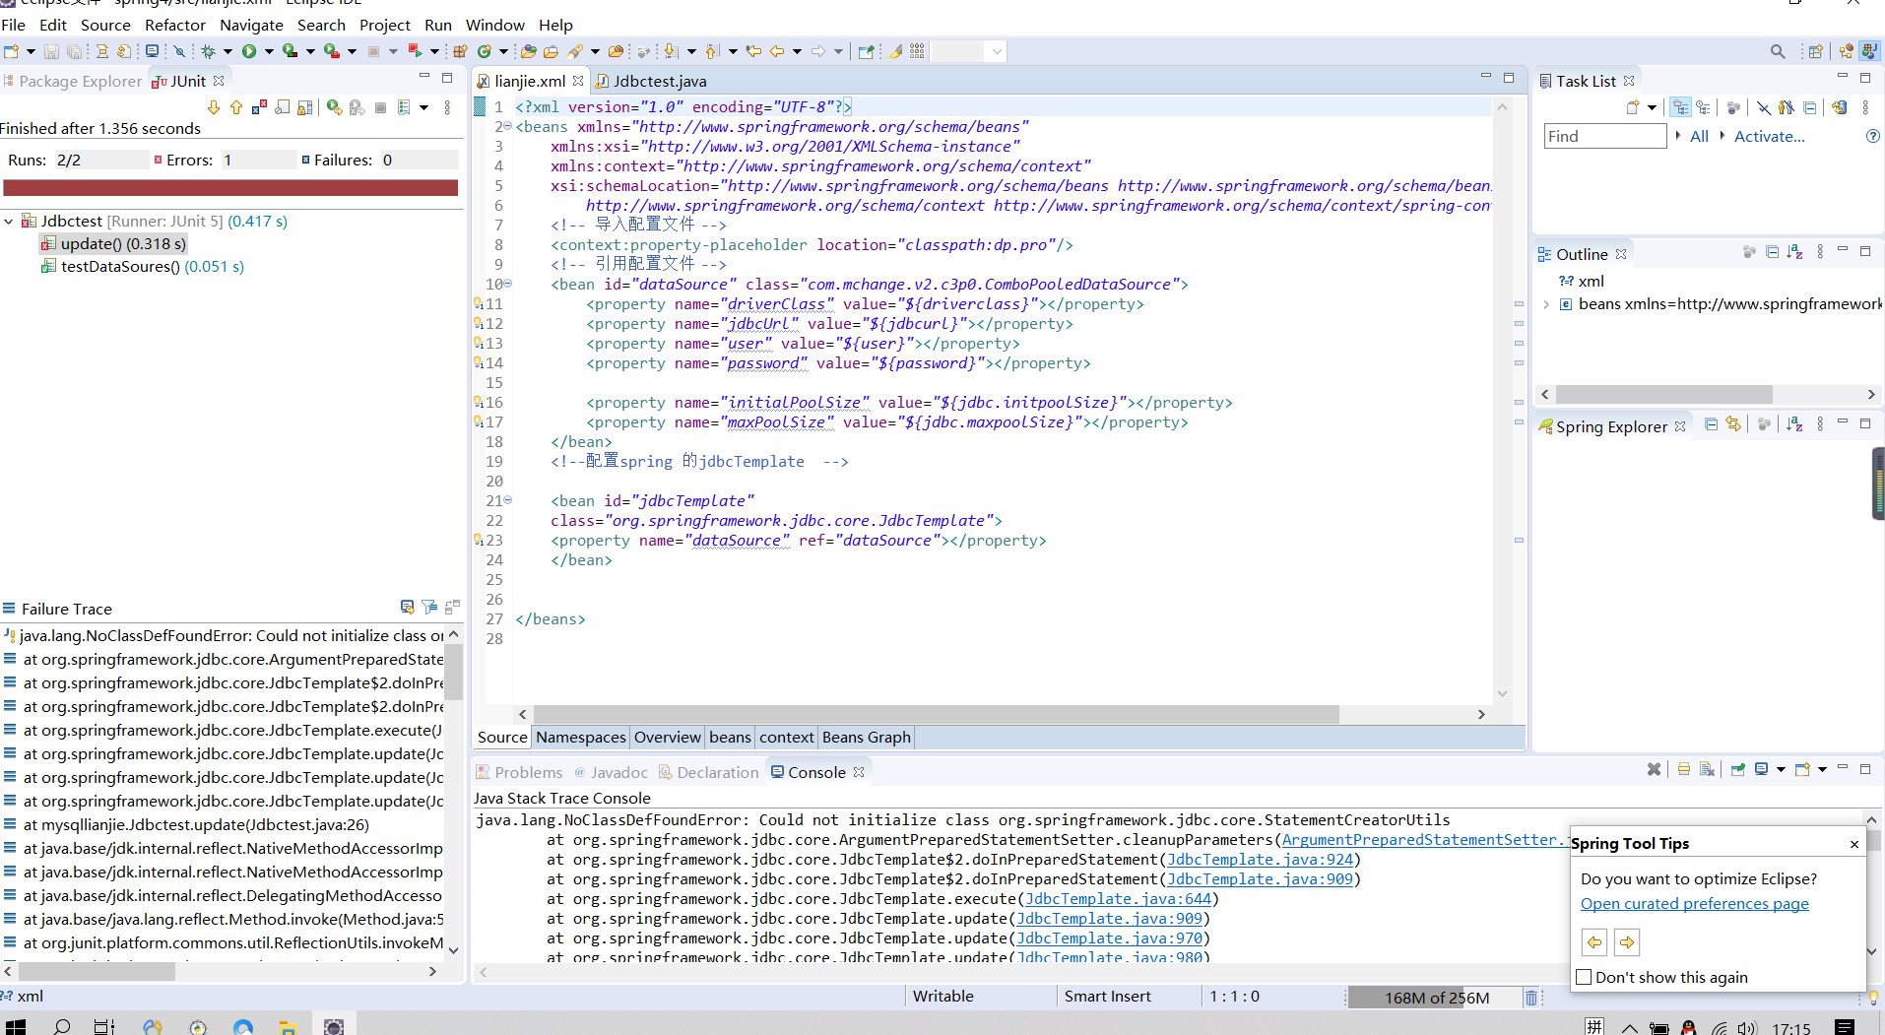Viewport: 1885px width, 1035px height.
Task: Toggle Task List Scheduled presentation icon
Action: pyautogui.click(x=1702, y=107)
